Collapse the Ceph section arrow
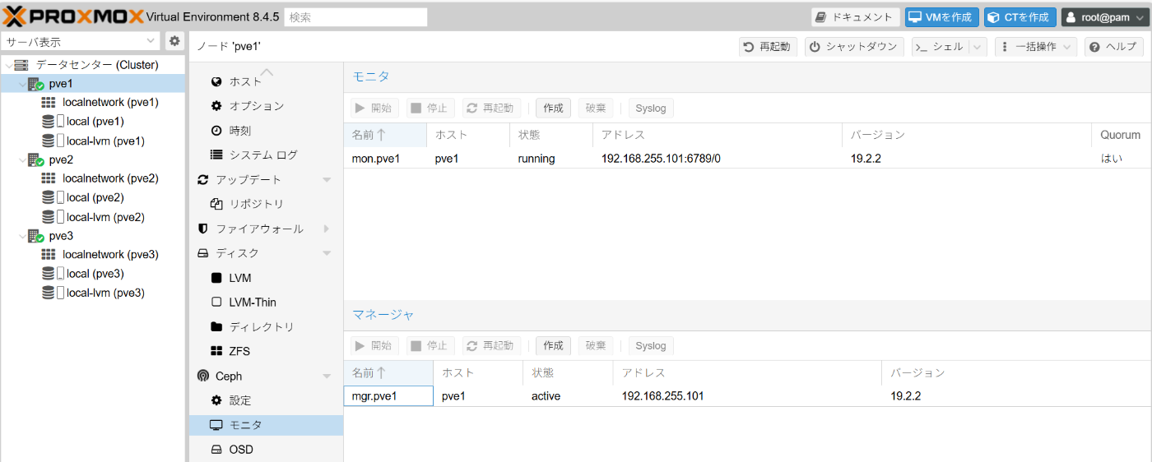The width and height of the screenshot is (1152, 462). pyautogui.click(x=327, y=377)
